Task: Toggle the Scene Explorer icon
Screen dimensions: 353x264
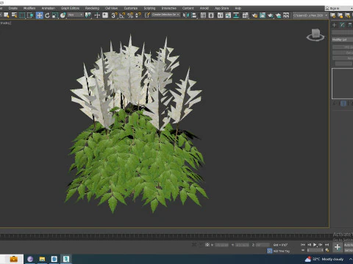Action: (x=203, y=15)
